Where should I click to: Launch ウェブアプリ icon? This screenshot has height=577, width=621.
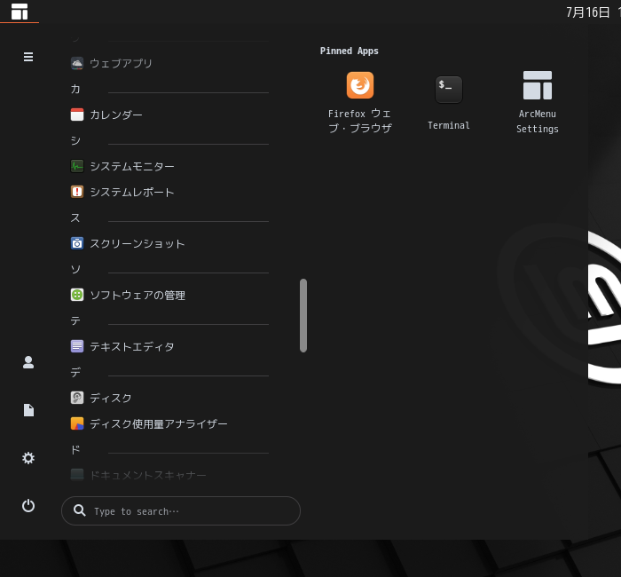point(77,63)
